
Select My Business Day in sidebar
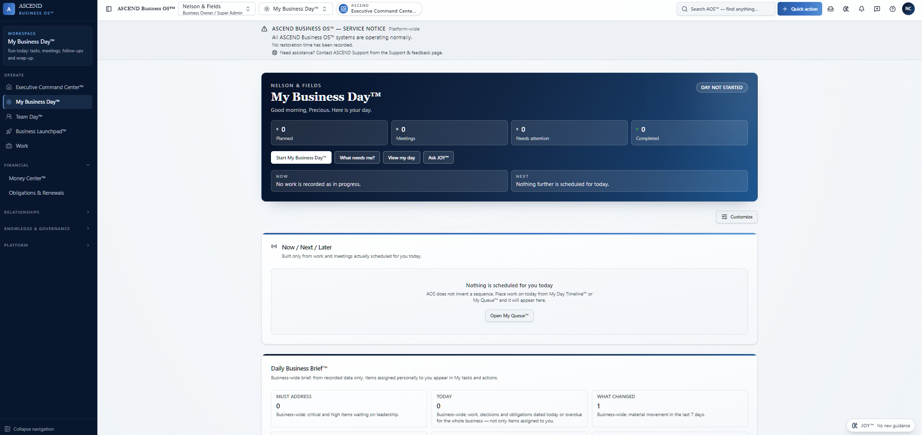point(48,102)
